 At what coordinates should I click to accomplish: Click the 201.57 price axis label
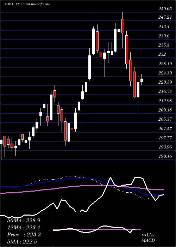pyautogui.click(x=165, y=128)
